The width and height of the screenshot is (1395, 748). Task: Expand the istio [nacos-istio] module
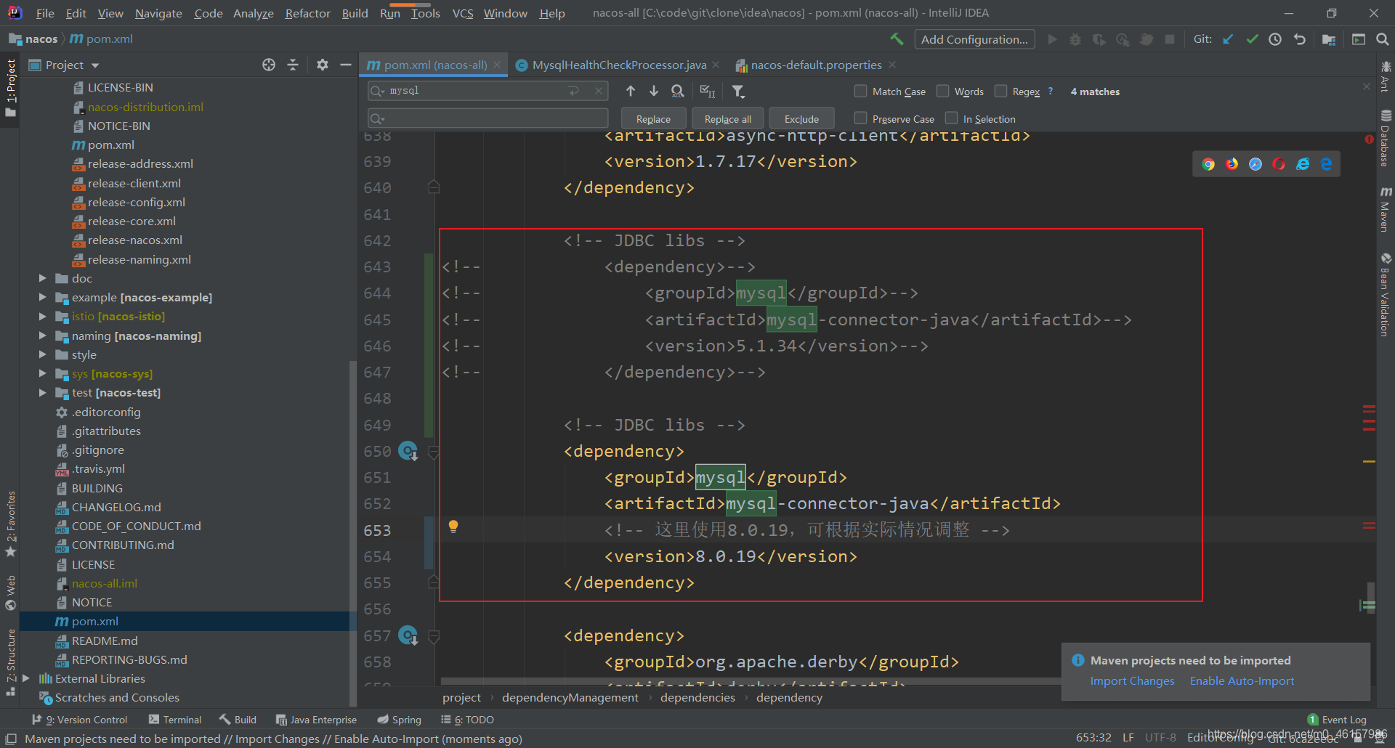[x=42, y=317]
